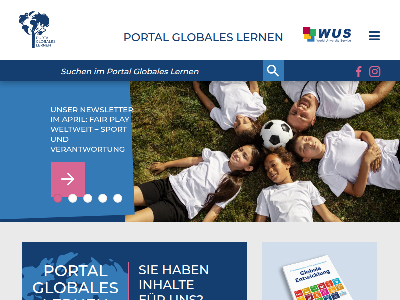Select the fourth carousel dot
The height and width of the screenshot is (300, 400).
[x=103, y=198]
